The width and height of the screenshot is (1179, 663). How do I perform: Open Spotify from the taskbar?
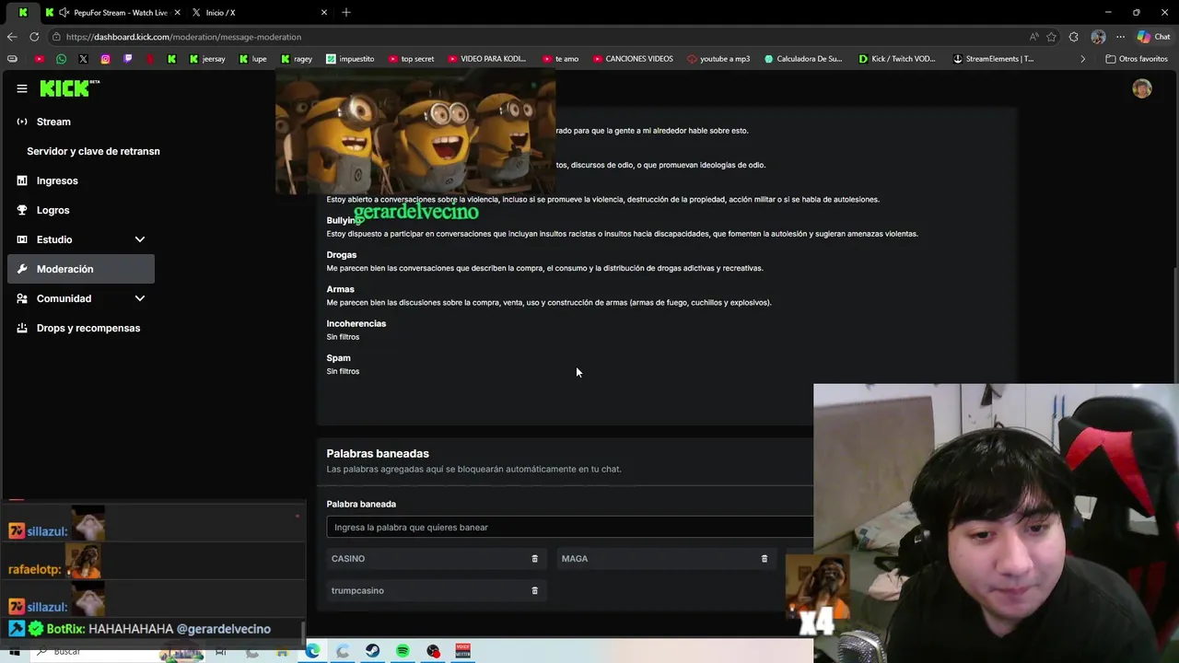(x=403, y=652)
